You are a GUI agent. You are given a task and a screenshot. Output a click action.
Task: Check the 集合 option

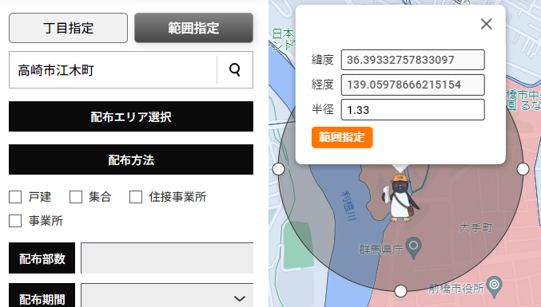click(76, 197)
